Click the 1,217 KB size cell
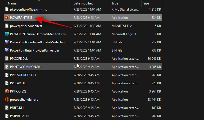The image size is (204, 120). click(155, 10)
